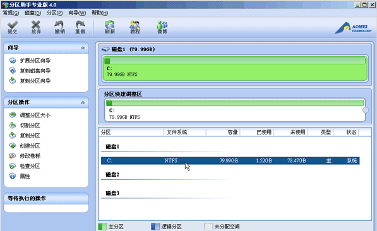This screenshot has height=231, width=377.
Task: Sort by 状态 column header
Action: click(x=346, y=132)
